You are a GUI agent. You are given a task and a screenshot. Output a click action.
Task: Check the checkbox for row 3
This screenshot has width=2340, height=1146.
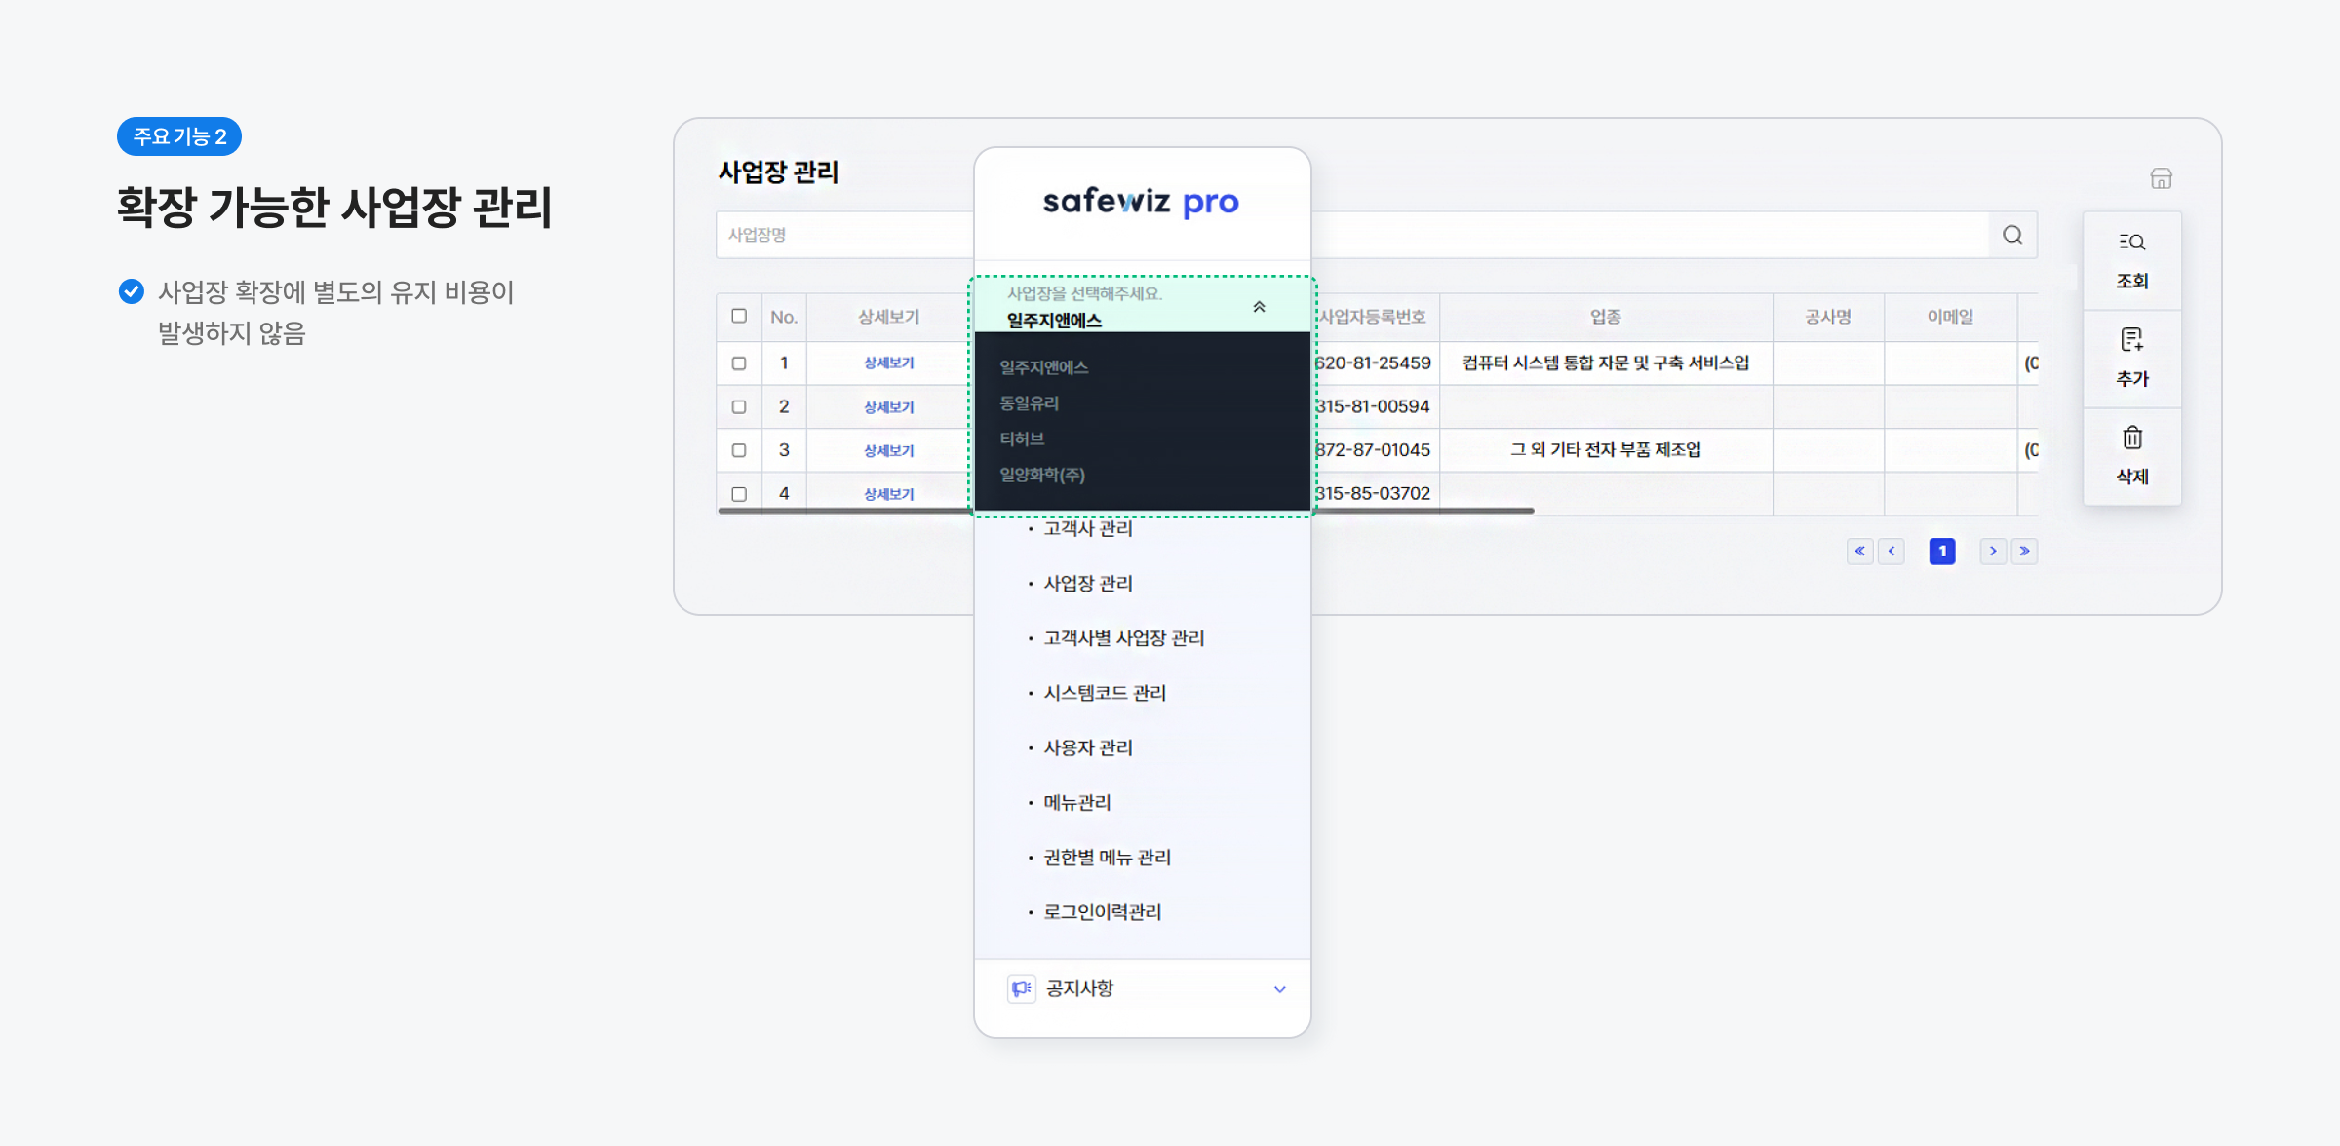pos(739,450)
